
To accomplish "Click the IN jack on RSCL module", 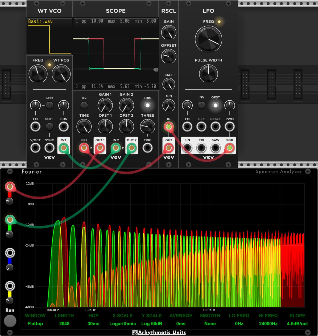I will 169,126.
